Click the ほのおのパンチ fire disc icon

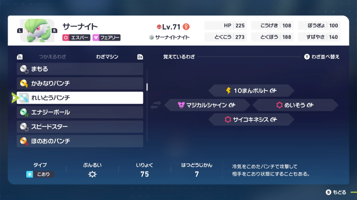pyautogui.click(x=24, y=141)
